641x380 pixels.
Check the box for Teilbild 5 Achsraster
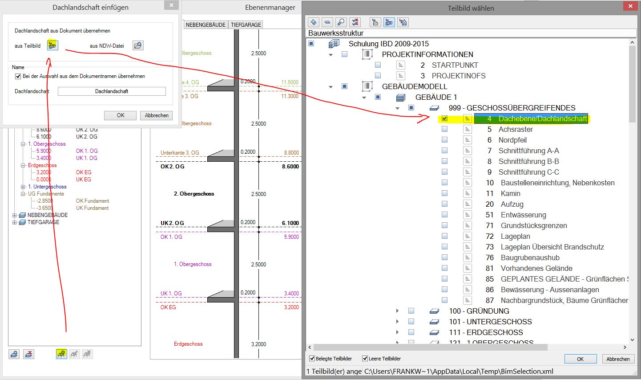pyautogui.click(x=444, y=129)
